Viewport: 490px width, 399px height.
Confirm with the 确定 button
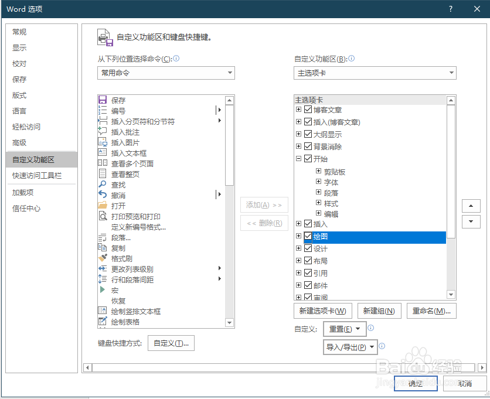pos(416,383)
